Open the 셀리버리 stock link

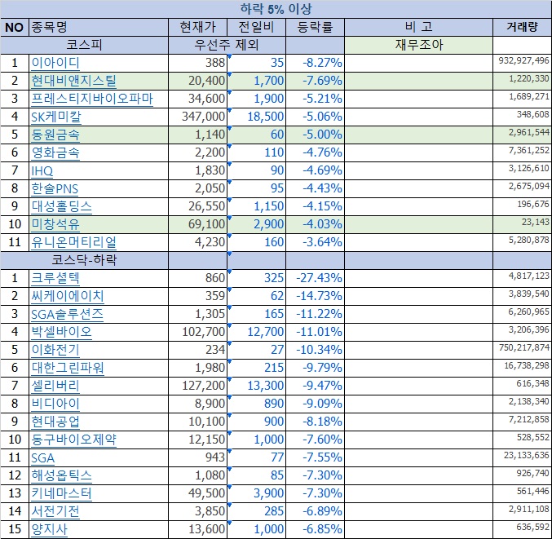(x=55, y=387)
